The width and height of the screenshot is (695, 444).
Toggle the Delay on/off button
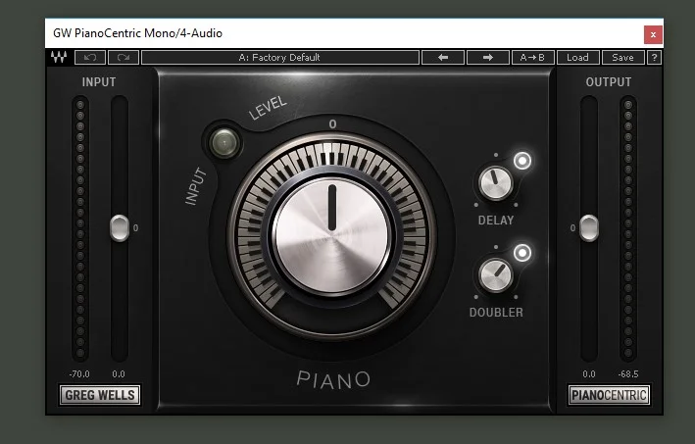click(522, 161)
